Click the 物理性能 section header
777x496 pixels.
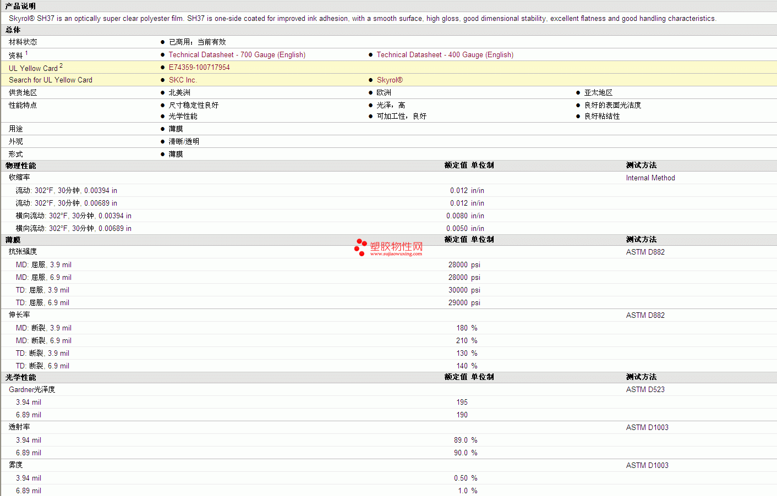click(x=21, y=166)
